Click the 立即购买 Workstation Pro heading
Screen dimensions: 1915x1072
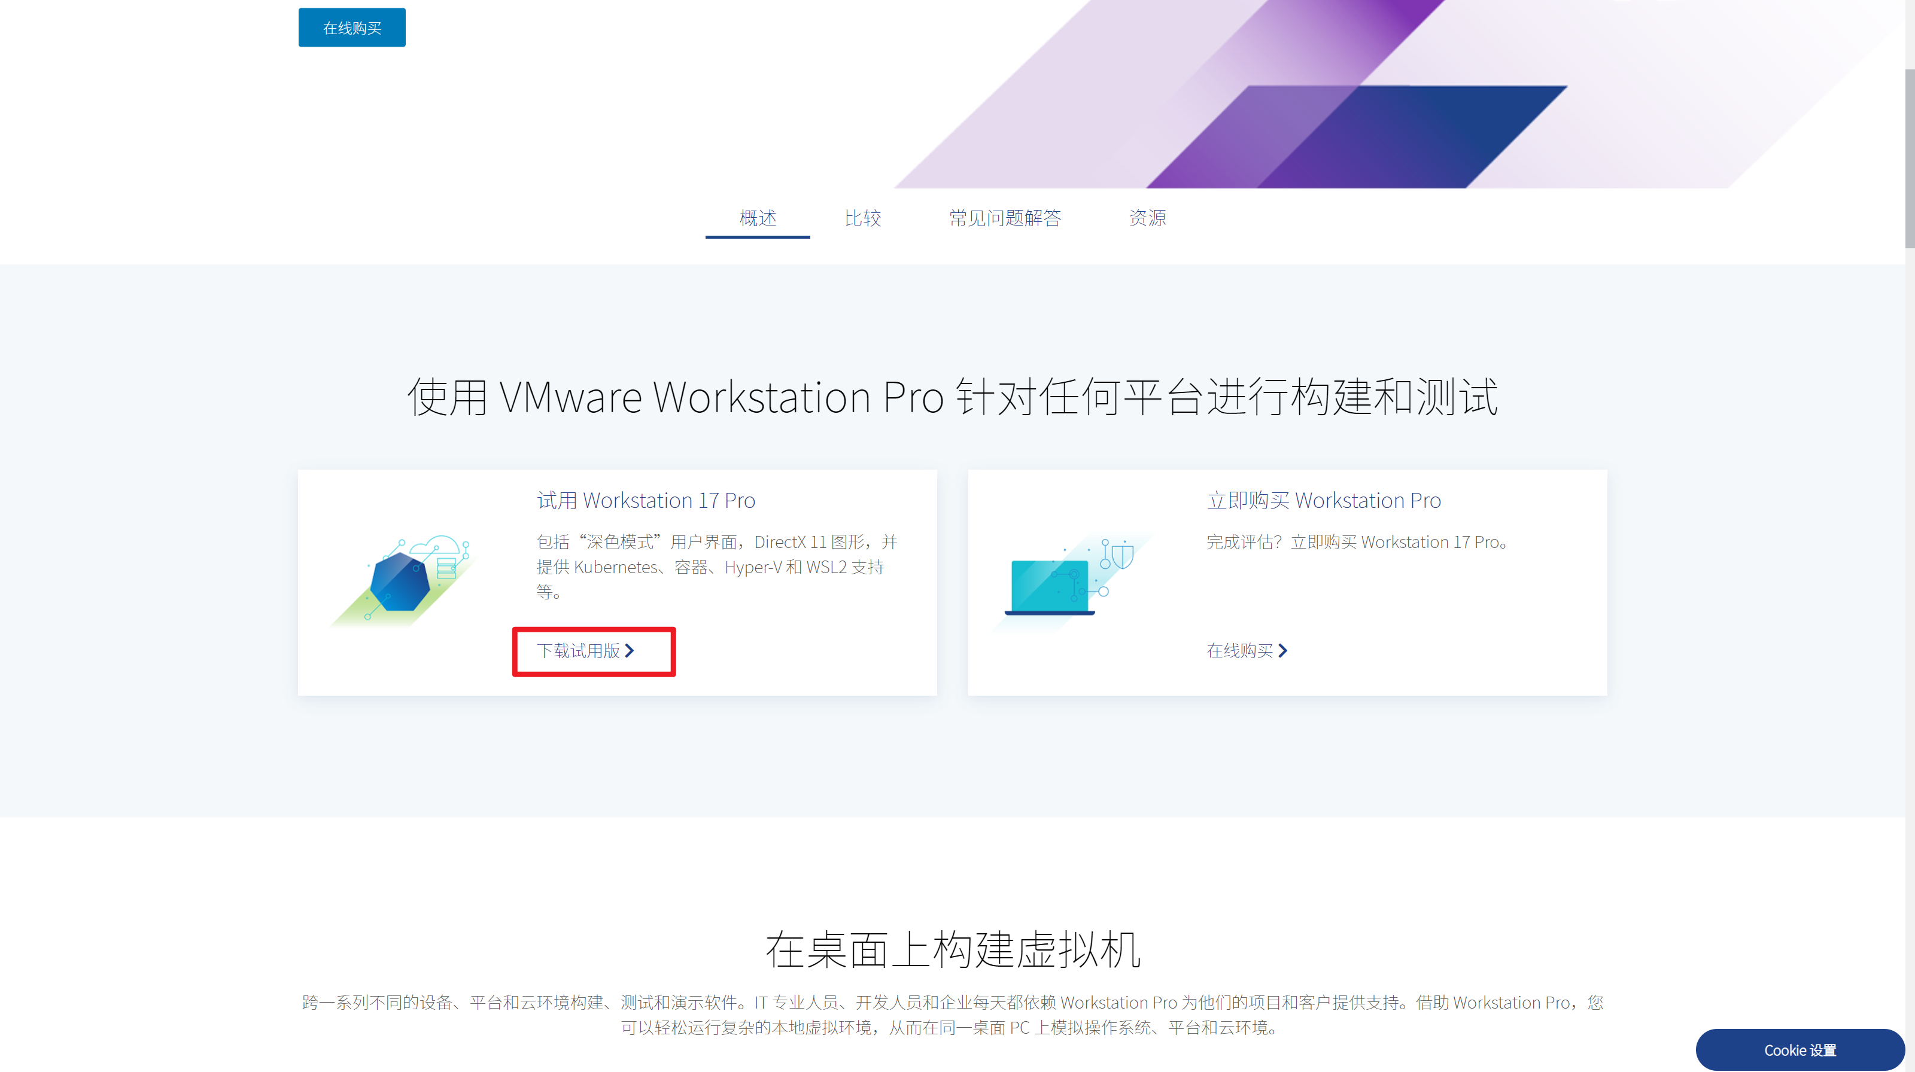tap(1324, 501)
